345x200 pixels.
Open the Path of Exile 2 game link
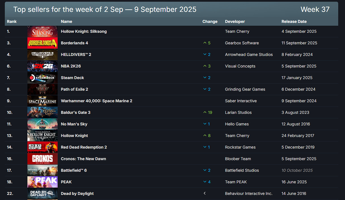coord(75,89)
